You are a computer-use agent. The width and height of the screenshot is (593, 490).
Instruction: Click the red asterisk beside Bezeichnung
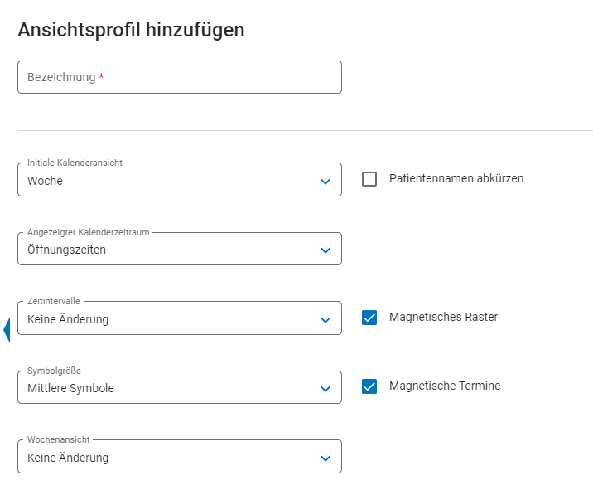(101, 77)
